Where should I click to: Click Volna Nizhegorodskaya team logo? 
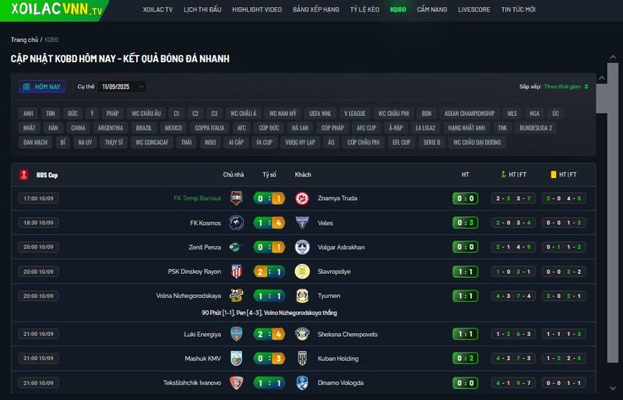tap(237, 296)
